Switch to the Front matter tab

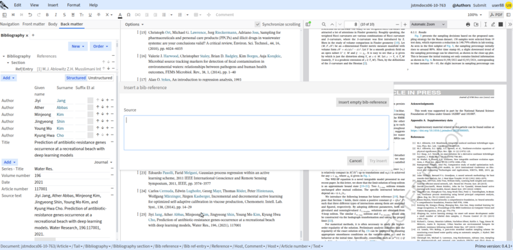click(x=34, y=24)
